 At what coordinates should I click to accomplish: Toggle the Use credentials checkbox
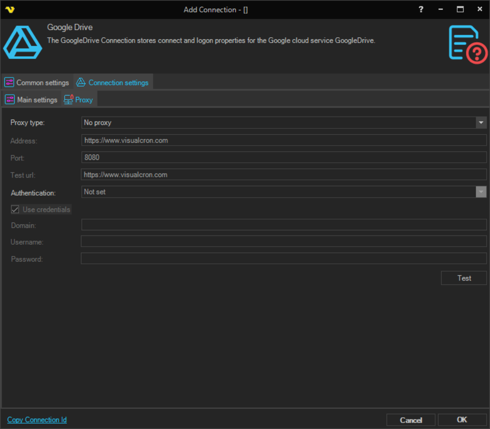click(15, 209)
